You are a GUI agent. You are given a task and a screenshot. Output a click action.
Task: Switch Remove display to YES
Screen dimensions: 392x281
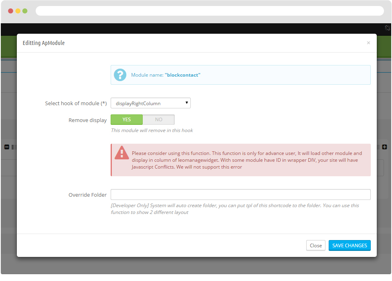click(127, 120)
